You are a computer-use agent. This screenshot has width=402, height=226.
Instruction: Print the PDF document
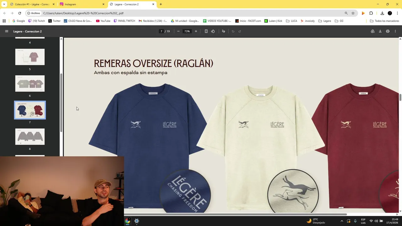388,31
